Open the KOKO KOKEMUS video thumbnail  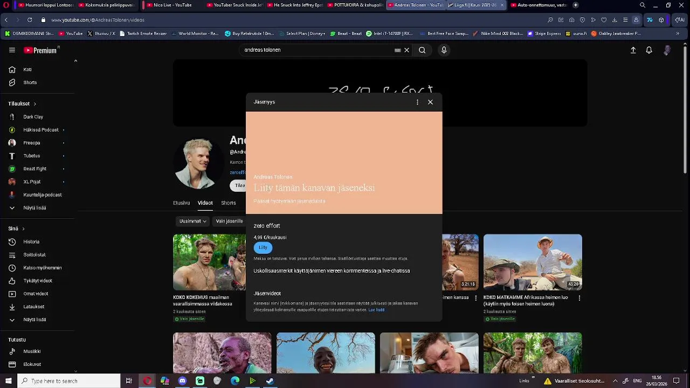[209, 262]
